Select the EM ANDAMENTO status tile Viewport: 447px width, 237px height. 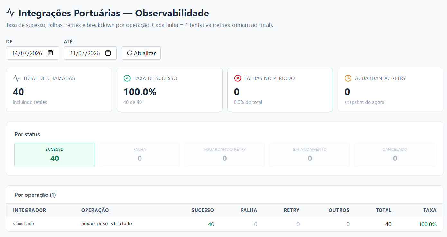coord(310,155)
